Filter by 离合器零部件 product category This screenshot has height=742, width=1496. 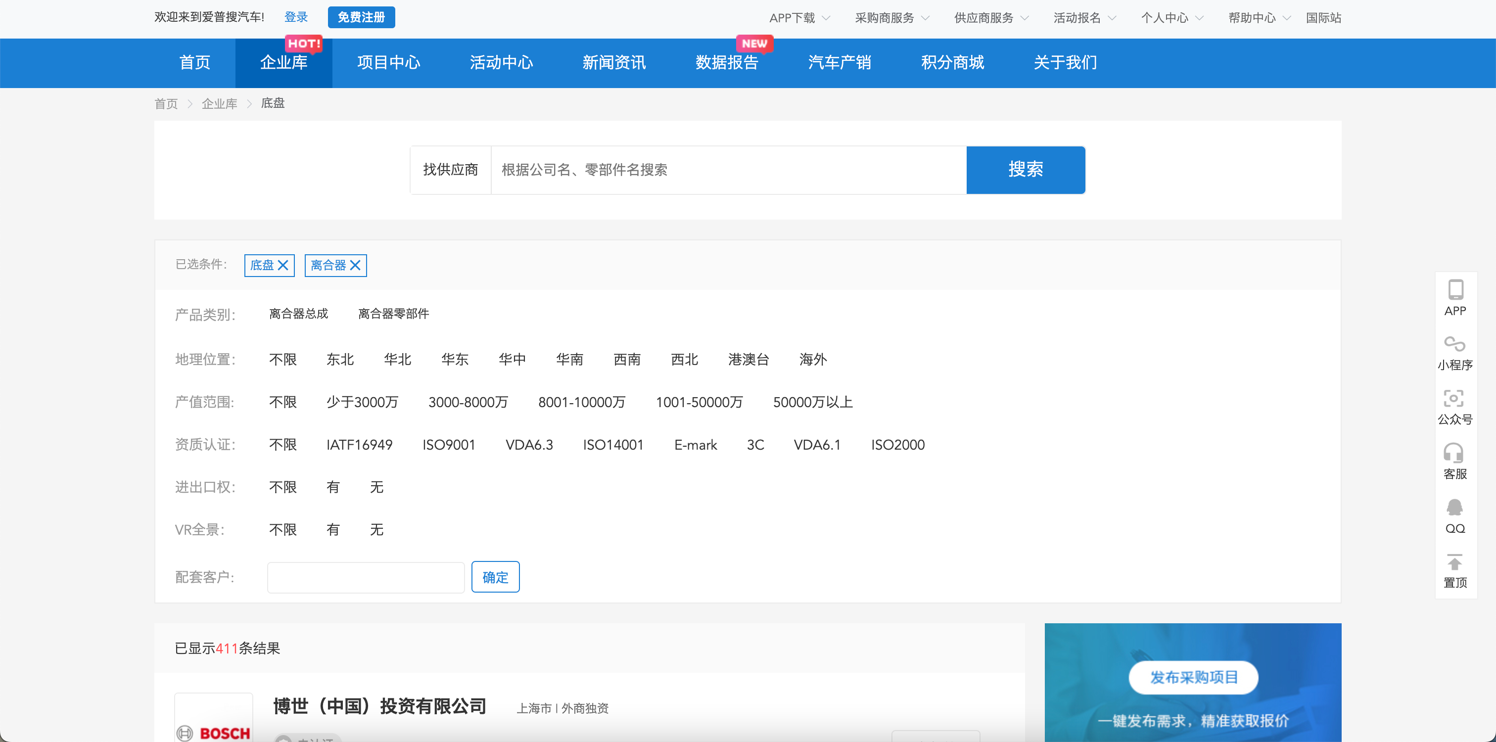[393, 314]
